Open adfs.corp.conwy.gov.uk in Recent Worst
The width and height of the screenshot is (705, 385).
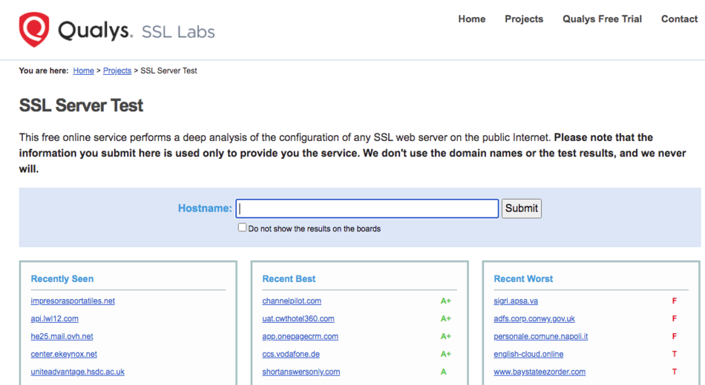tap(534, 318)
